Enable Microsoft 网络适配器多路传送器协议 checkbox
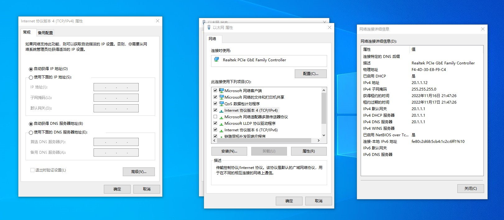This screenshot has height=220, width=504. [x=215, y=117]
